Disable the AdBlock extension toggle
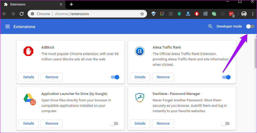Image resolution: width=257 pixels, height=133 pixels. click(115, 77)
